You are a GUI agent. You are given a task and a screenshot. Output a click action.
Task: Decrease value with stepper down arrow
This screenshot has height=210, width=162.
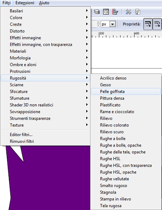click(x=98, y=26)
